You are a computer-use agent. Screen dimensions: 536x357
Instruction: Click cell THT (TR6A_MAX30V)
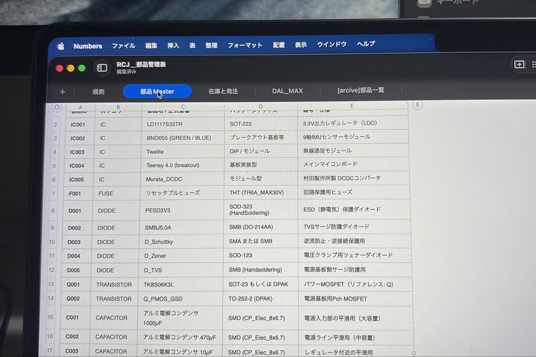point(261,193)
